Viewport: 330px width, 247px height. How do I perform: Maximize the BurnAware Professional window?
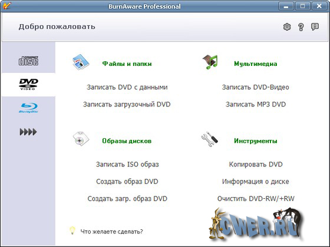[x=302, y=6]
